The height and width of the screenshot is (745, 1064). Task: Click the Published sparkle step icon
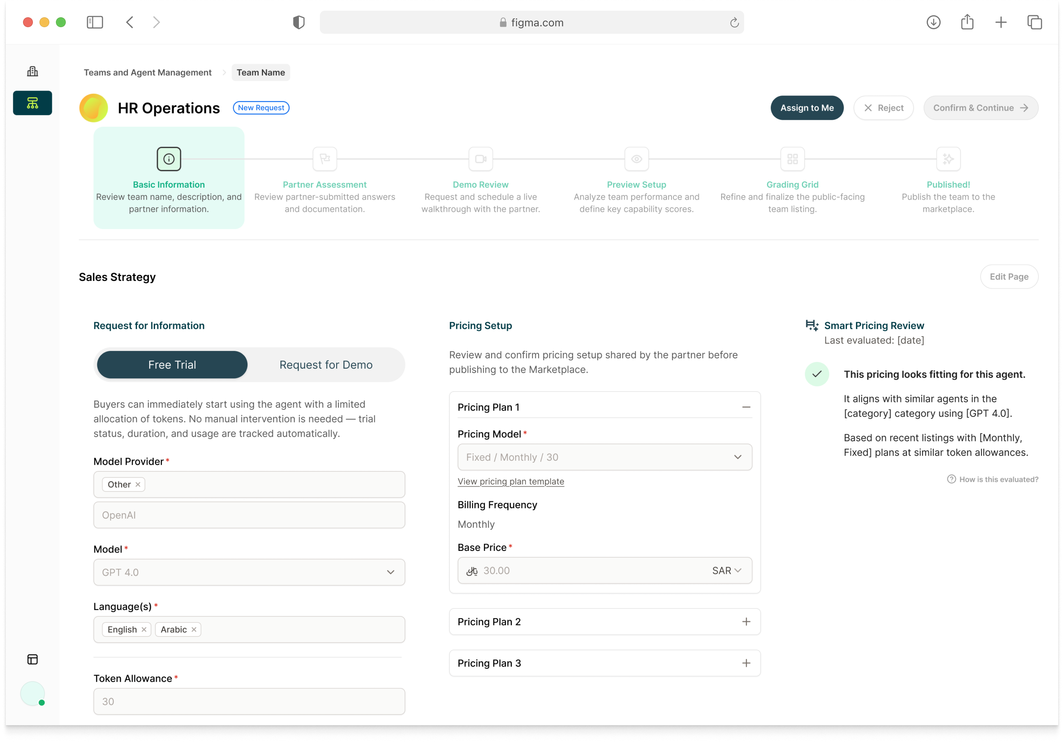click(948, 159)
